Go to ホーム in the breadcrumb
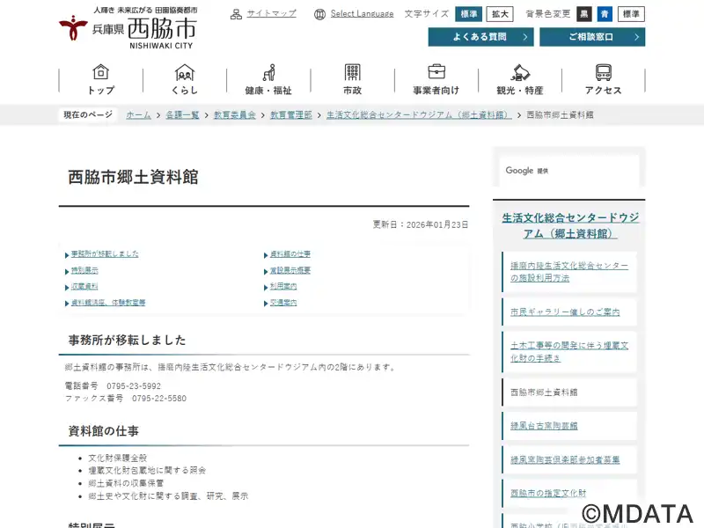 pos(138,115)
